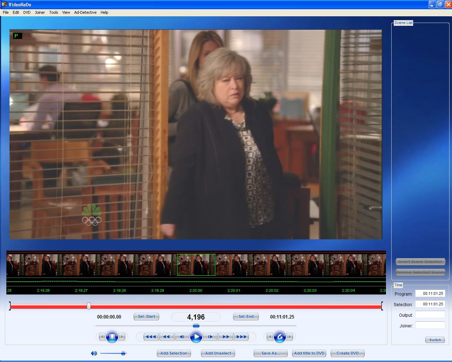Image resolution: width=452 pixels, height=362 pixels.
Task: Click the Joiner time field
Action: (430, 325)
